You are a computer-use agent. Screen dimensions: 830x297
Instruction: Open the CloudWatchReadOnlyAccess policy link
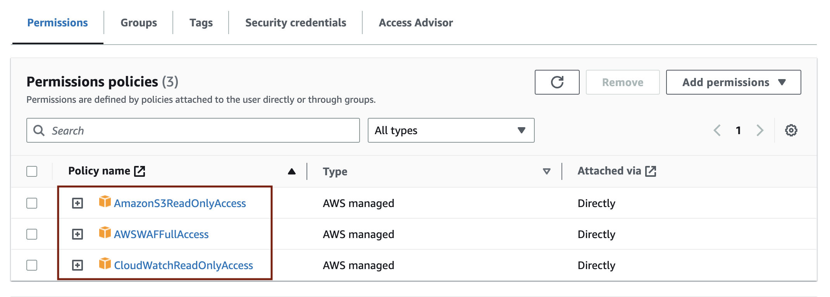tap(183, 265)
